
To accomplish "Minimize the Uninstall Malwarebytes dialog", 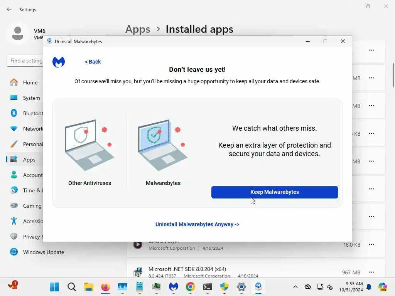I will [307, 41].
